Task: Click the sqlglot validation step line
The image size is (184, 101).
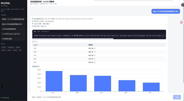Action: point(42,24)
